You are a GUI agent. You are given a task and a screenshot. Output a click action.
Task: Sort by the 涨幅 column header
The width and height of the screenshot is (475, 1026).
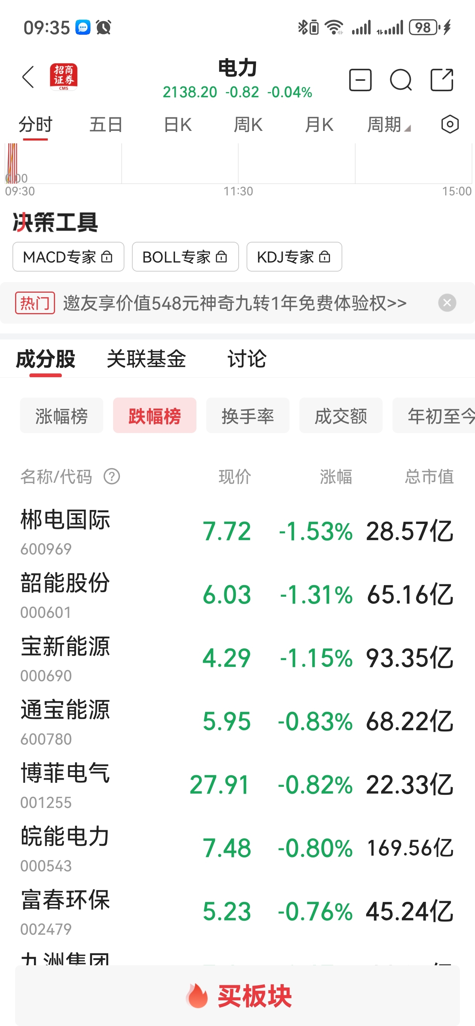[336, 477]
